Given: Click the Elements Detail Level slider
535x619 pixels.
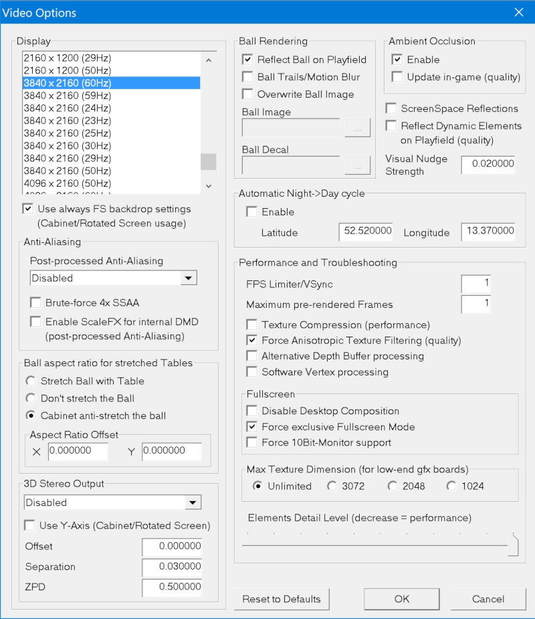Looking at the screenshot, I should 512,545.
